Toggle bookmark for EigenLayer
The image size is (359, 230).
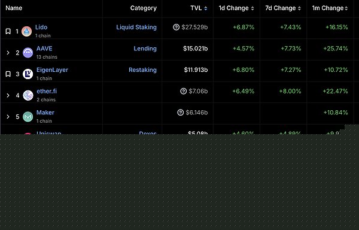pyautogui.click(x=8, y=74)
